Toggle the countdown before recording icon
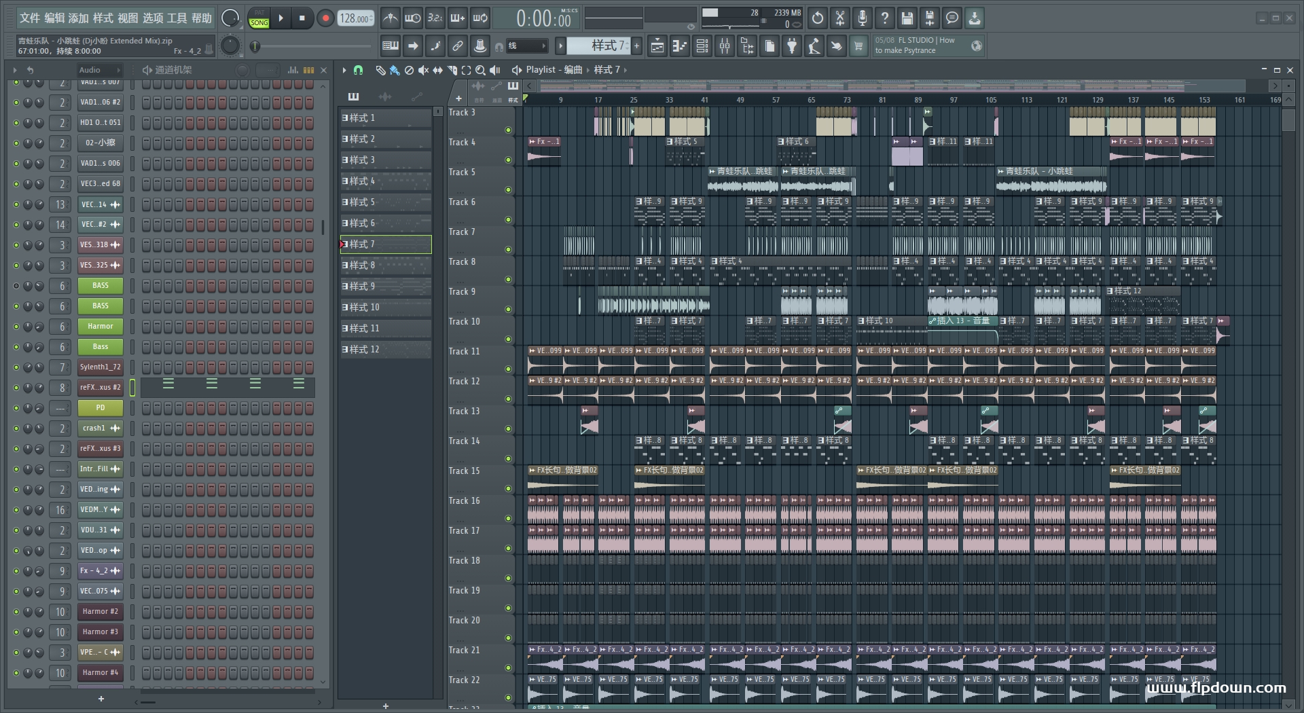The width and height of the screenshot is (1304, 713). (x=435, y=18)
